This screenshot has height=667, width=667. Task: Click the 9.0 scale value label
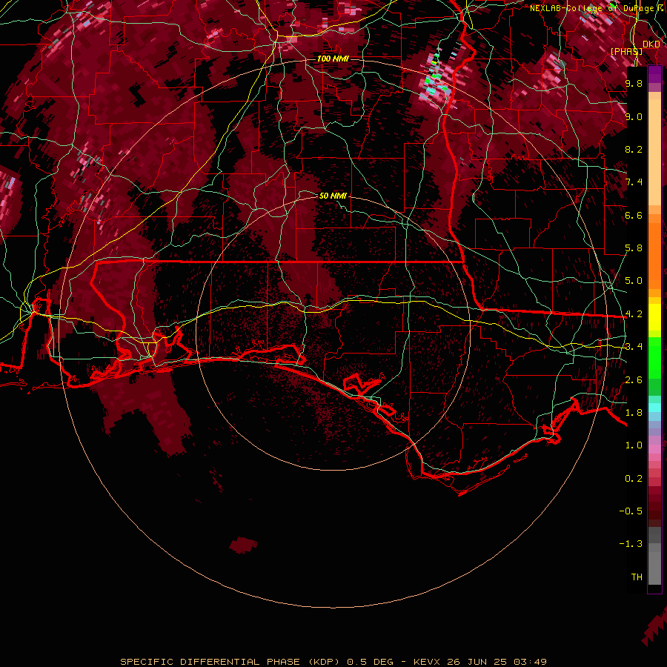pos(634,116)
